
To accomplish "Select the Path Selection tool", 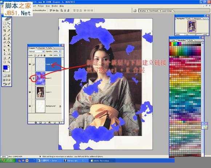I will (x=5, y=50).
